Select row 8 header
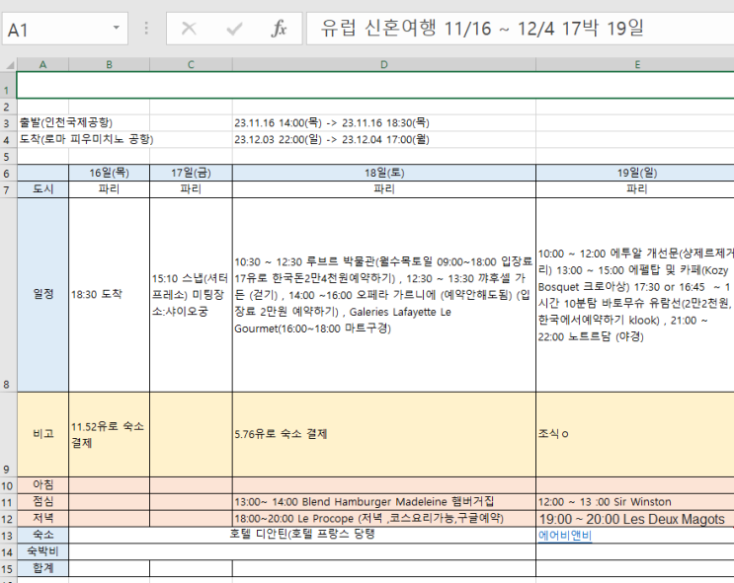The height and width of the screenshot is (583, 734). tap(8, 295)
